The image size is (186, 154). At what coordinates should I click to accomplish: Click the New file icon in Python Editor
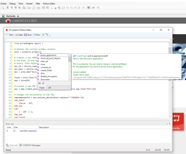coord(10,35)
